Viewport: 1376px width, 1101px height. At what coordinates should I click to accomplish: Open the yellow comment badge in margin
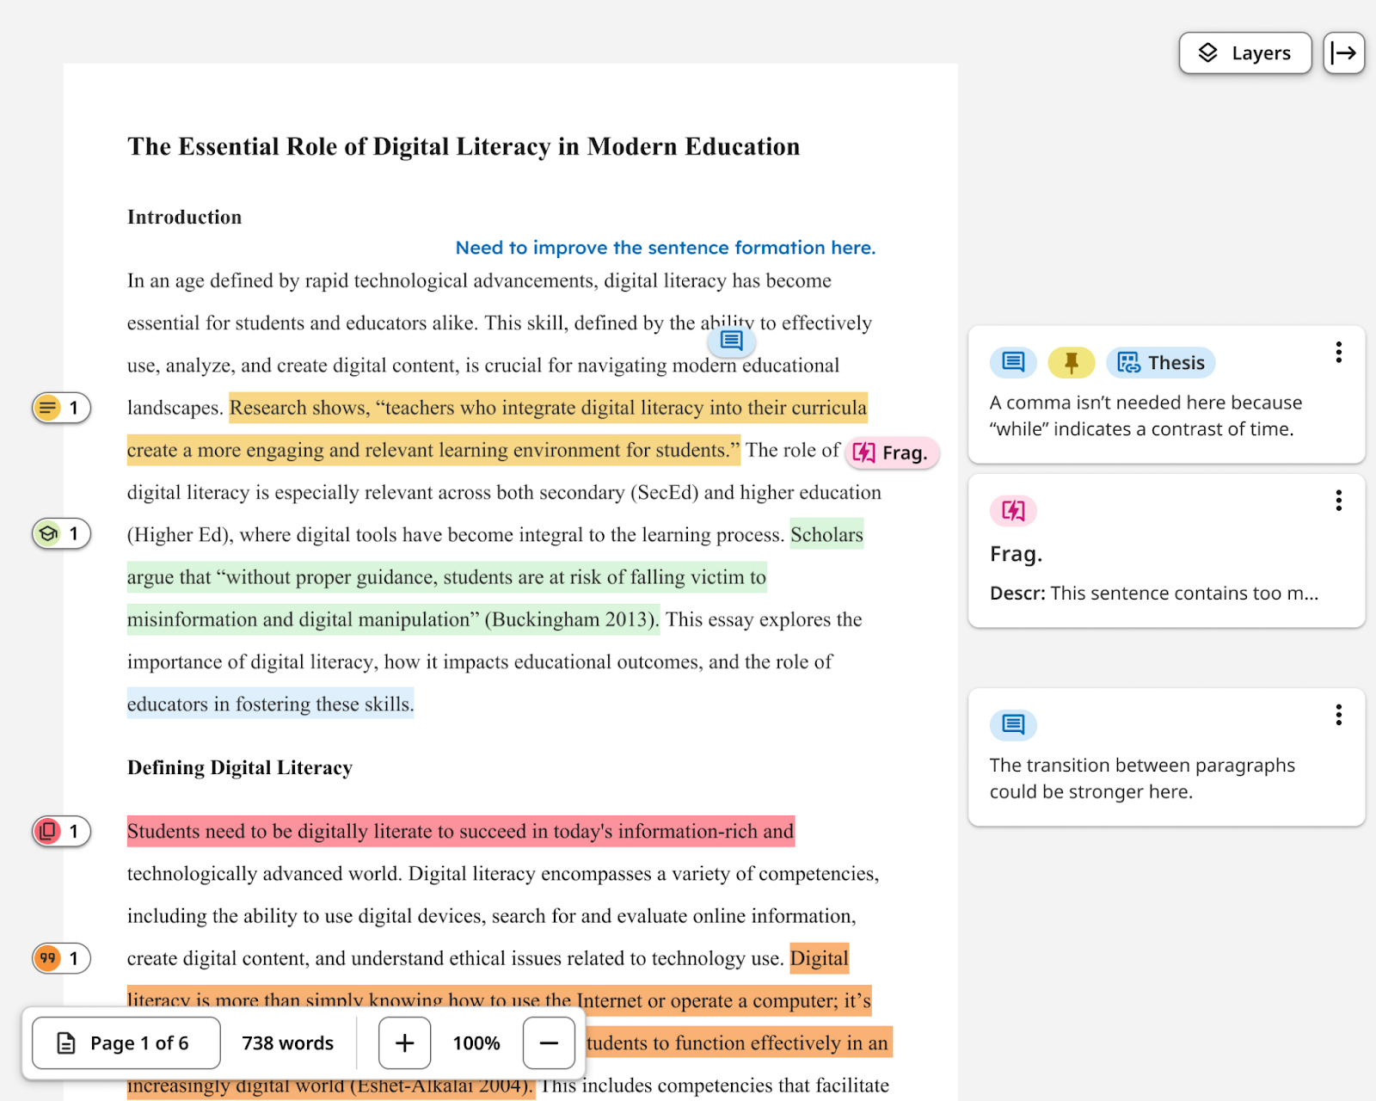(61, 408)
